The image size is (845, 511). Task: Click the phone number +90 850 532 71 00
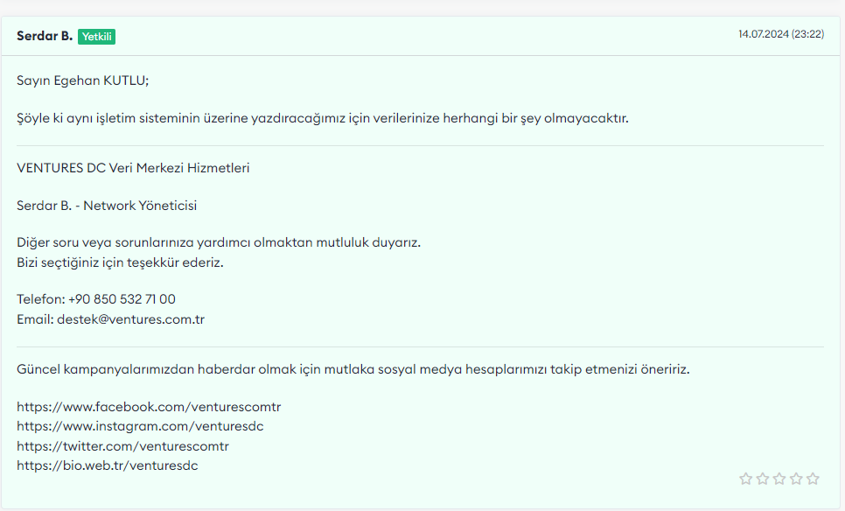tap(122, 299)
